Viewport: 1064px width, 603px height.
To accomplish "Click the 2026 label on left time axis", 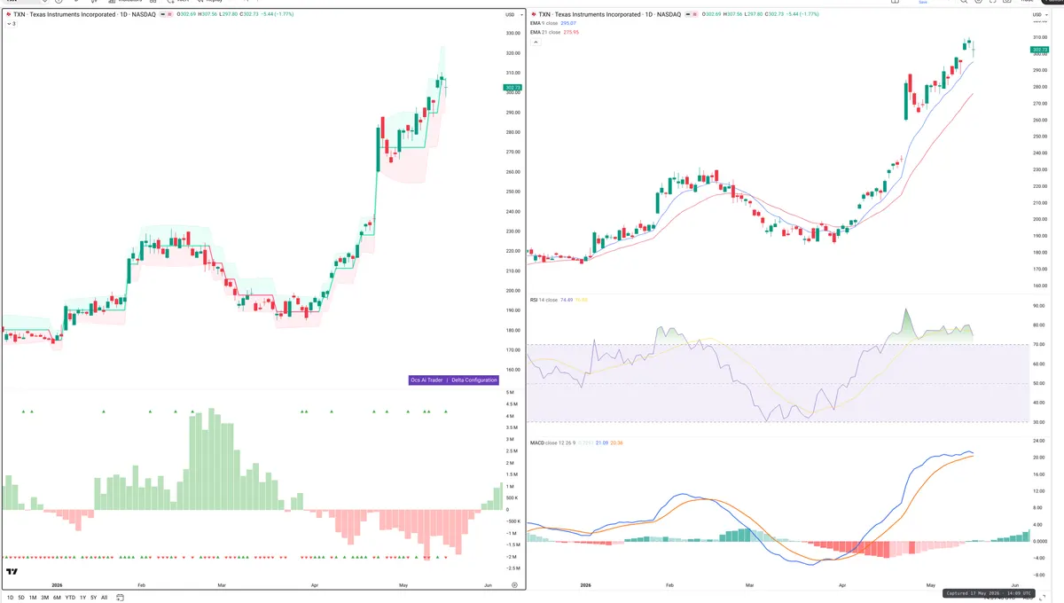I will (57, 585).
